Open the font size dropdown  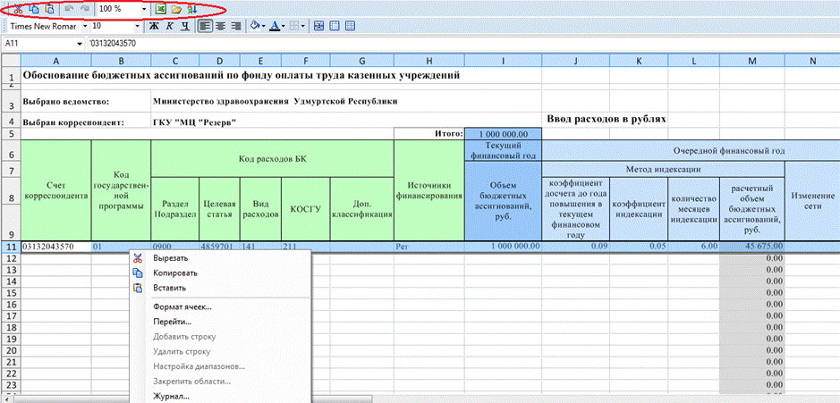click(x=140, y=26)
